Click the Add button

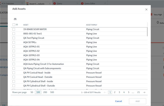pyautogui.click(x=137, y=101)
